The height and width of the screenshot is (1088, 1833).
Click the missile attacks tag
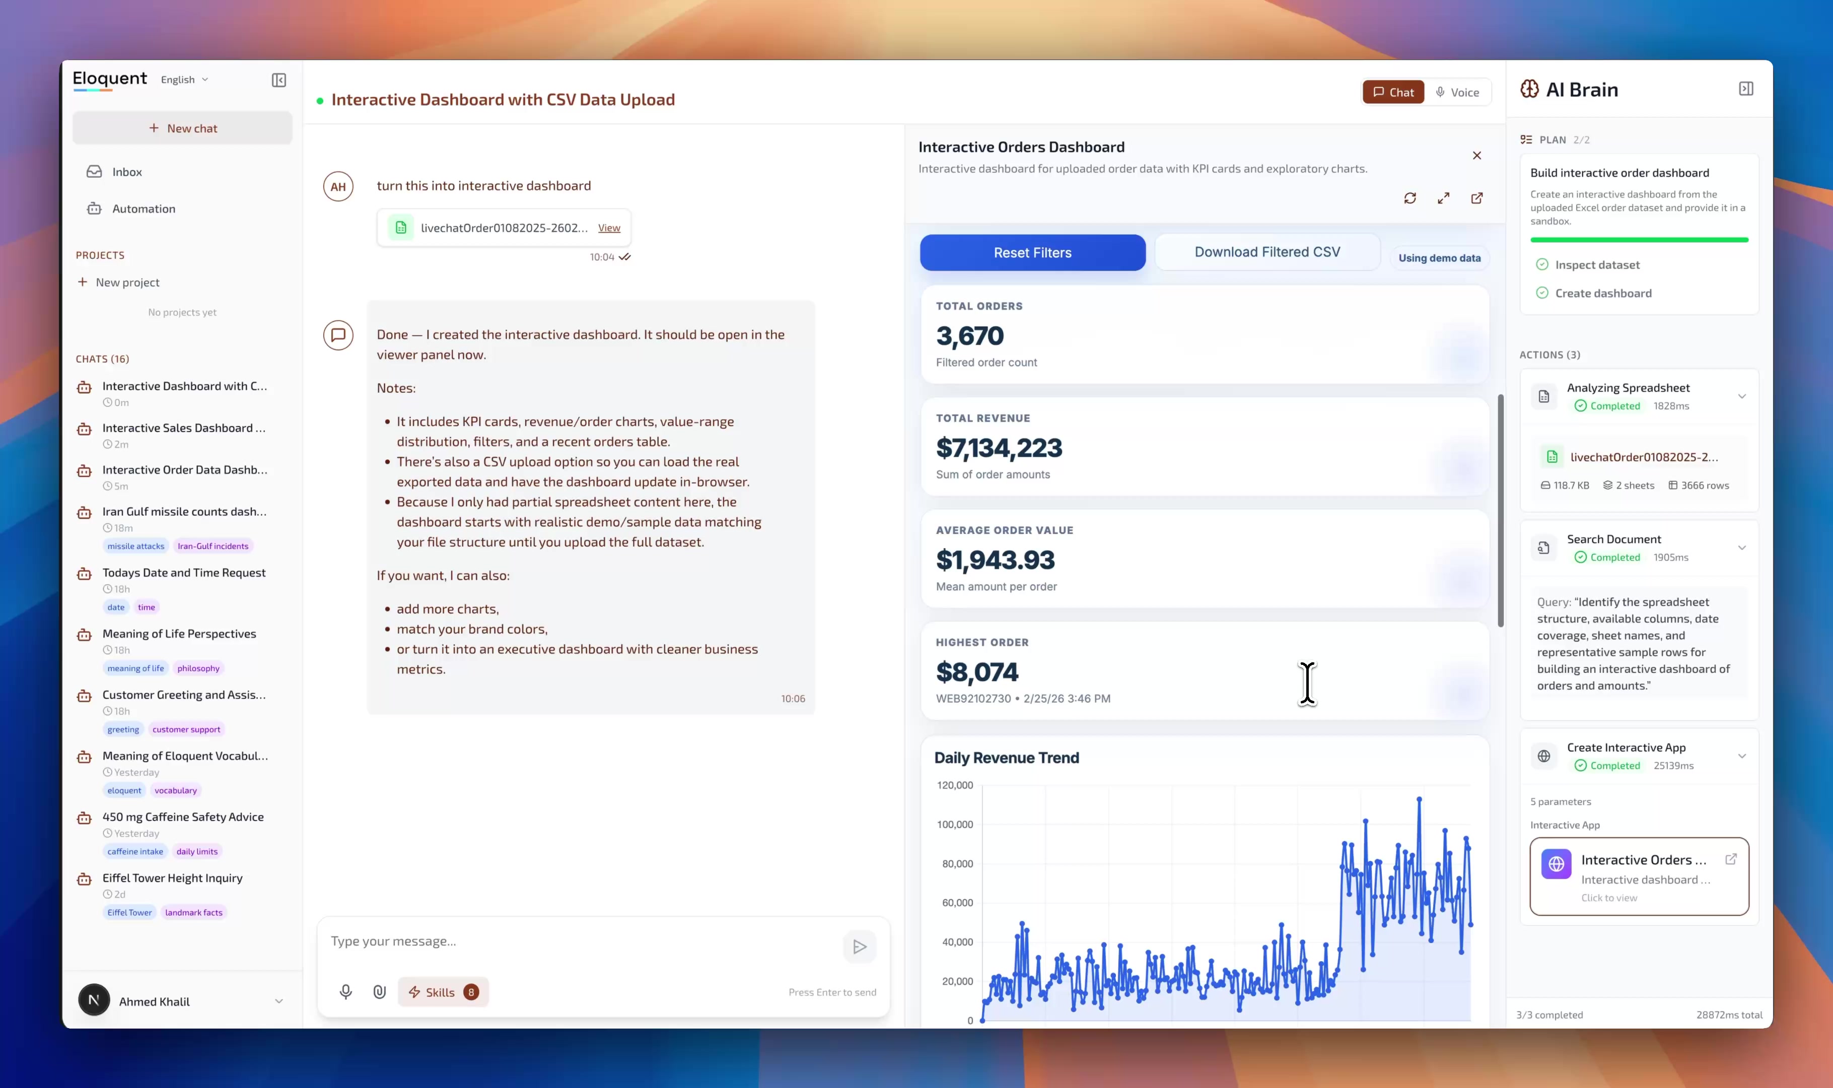point(135,546)
